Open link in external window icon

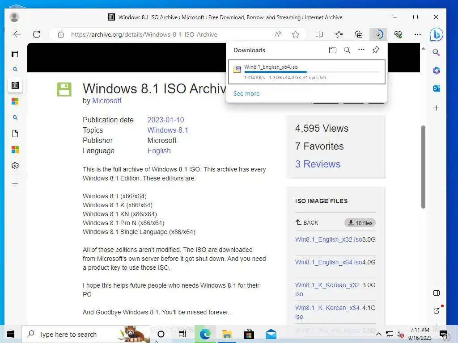pos(437,311)
